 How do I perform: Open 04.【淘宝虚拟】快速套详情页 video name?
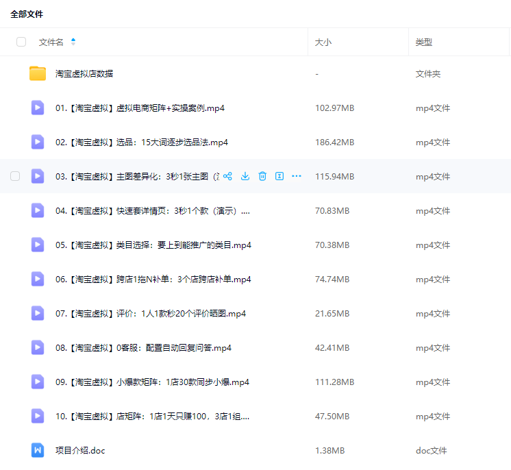point(153,210)
